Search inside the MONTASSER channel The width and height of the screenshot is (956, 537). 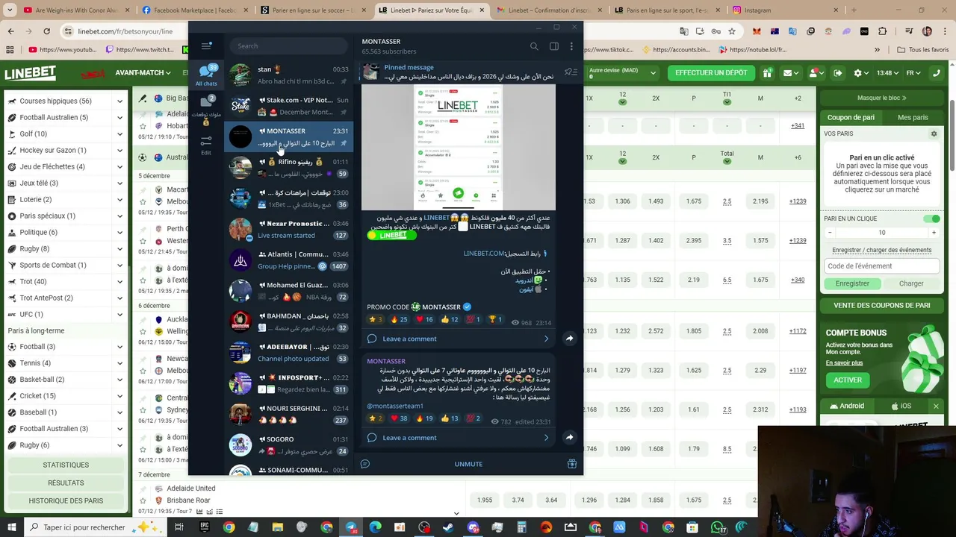pyautogui.click(x=534, y=46)
